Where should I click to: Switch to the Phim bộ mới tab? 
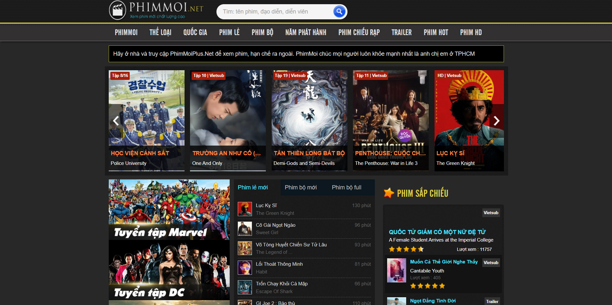(x=300, y=187)
